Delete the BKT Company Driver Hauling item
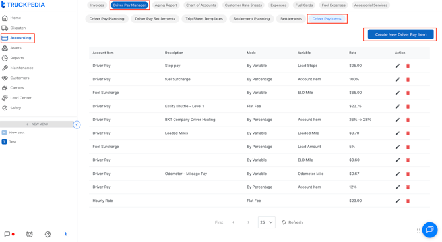Viewport: 442px width, 242px height. (x=408, y=120)
